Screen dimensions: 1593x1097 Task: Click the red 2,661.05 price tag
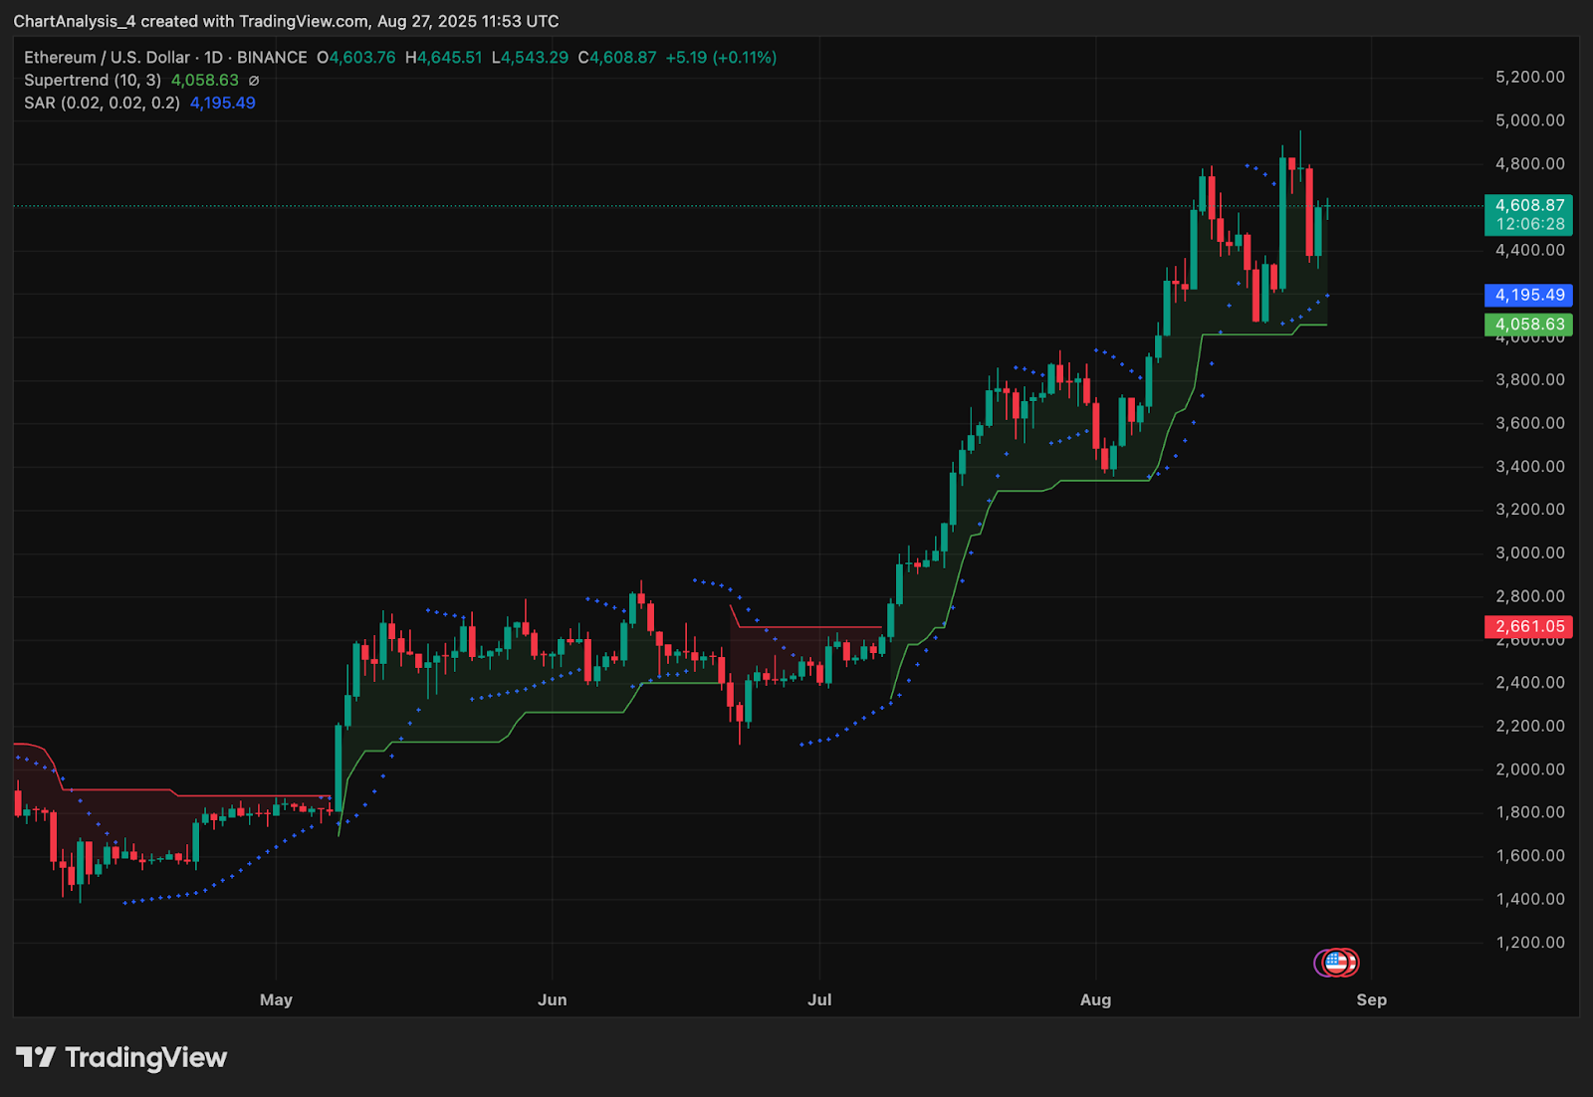pyautogui.click(x=1528, y=627)
